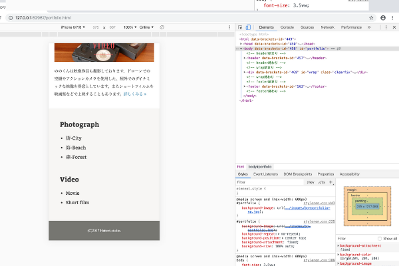Viewport: 399px width, 266px height.
Task: Click the styles Filter input field
Action: click(x=270, y=182)
